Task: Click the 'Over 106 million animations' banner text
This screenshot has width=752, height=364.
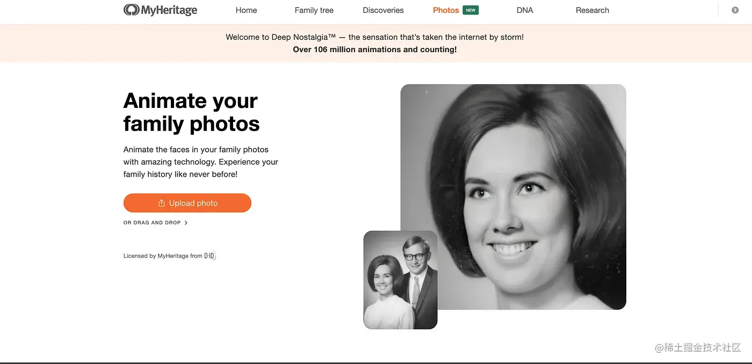Action: click(375, 49)
